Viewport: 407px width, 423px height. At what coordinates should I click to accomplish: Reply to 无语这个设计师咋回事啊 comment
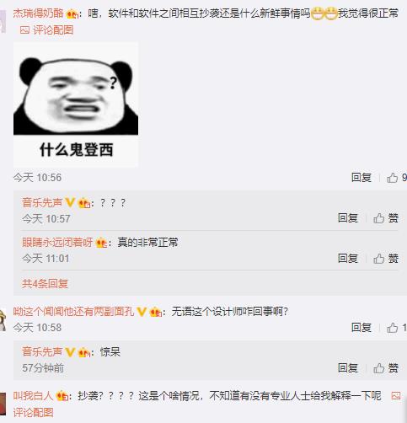pyautogui.click(x=361, y=328)
